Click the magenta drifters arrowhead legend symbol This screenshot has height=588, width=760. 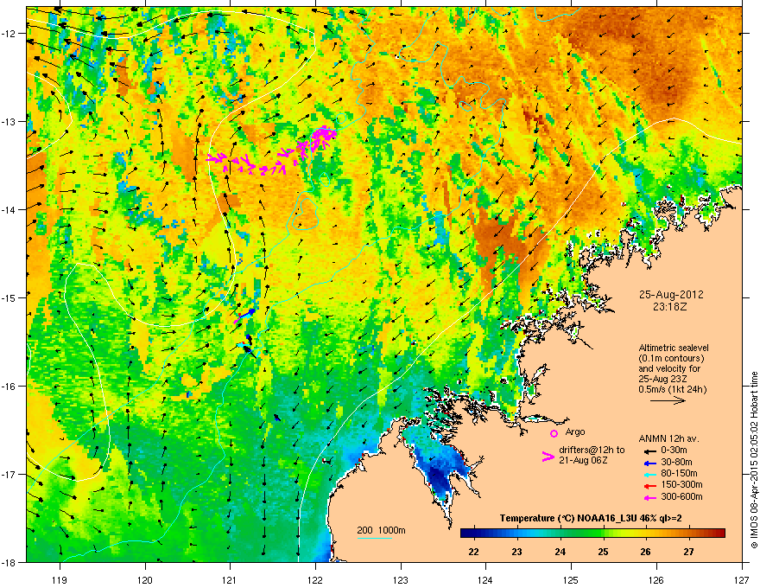tap(548, 456)
